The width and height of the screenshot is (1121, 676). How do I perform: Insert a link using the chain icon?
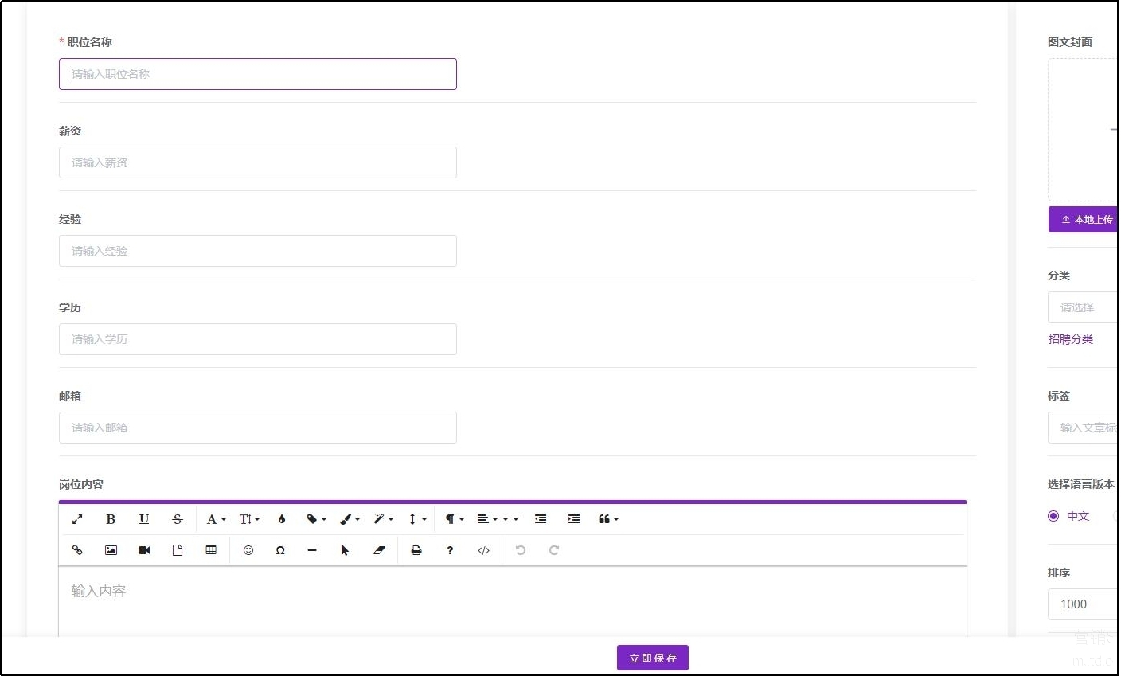77,550
